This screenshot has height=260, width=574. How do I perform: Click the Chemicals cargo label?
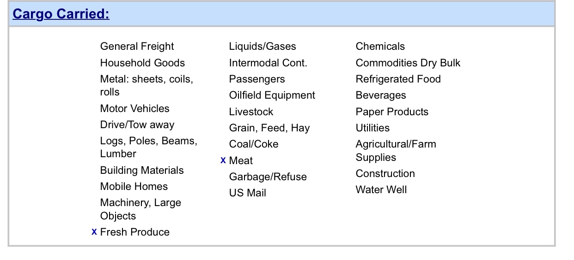(x=380, y=47)
